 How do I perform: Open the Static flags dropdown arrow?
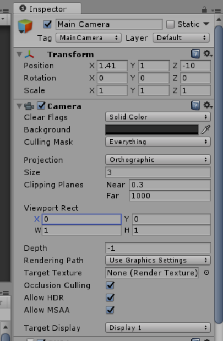coord(206,24)
